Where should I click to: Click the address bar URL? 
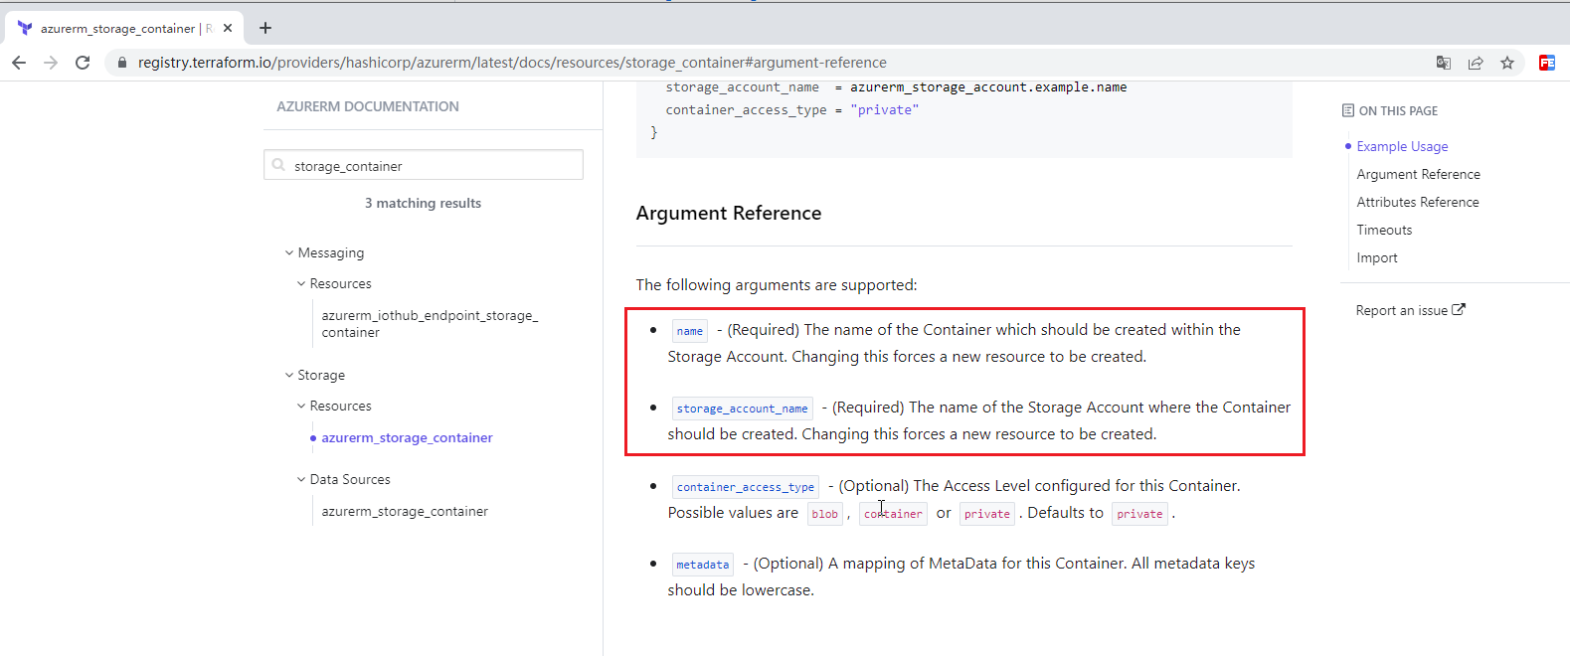512,63
